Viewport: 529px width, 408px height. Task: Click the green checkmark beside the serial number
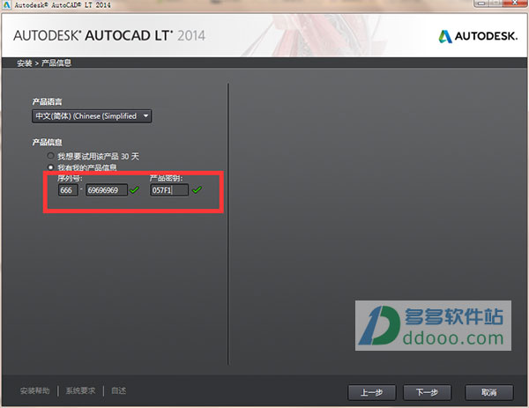[134, 189]
